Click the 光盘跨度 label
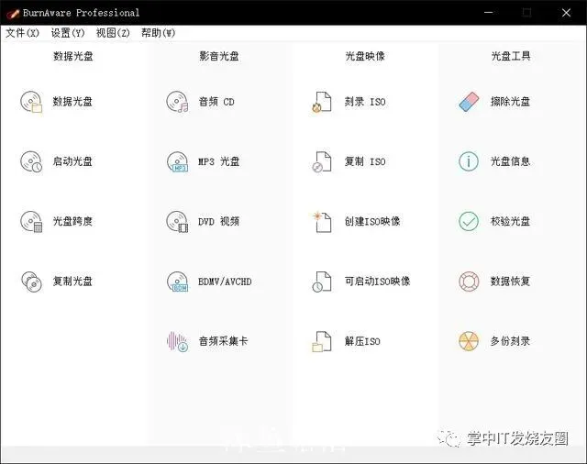Image resolution: width=587 pixels, height=464 pixels. (72, 221)
